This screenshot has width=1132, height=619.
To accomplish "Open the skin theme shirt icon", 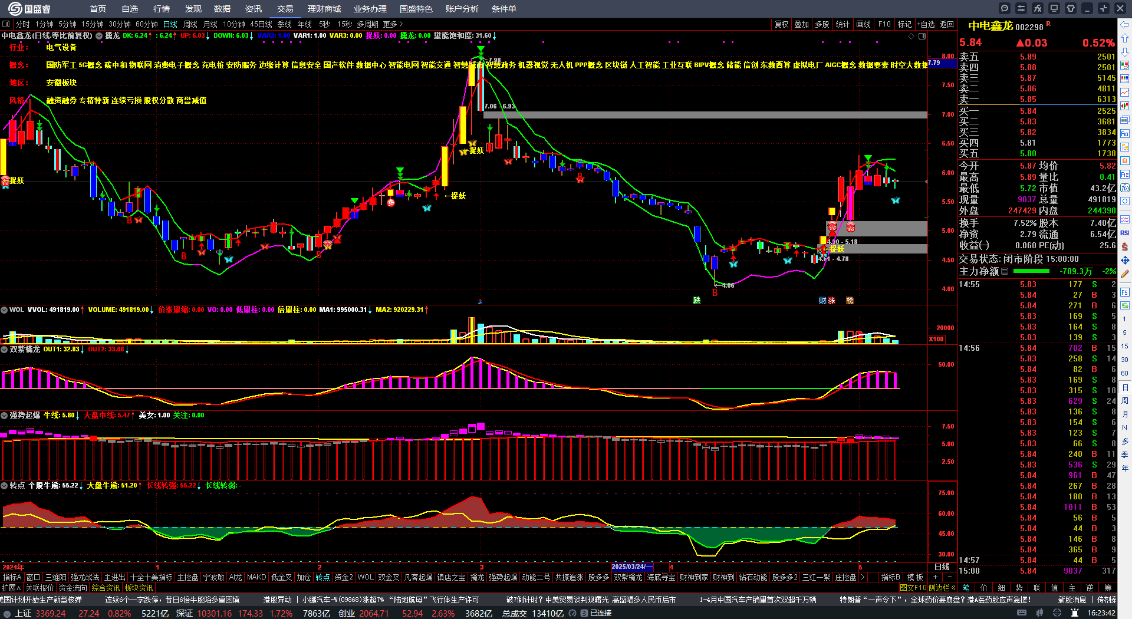I will (1071, 8).
